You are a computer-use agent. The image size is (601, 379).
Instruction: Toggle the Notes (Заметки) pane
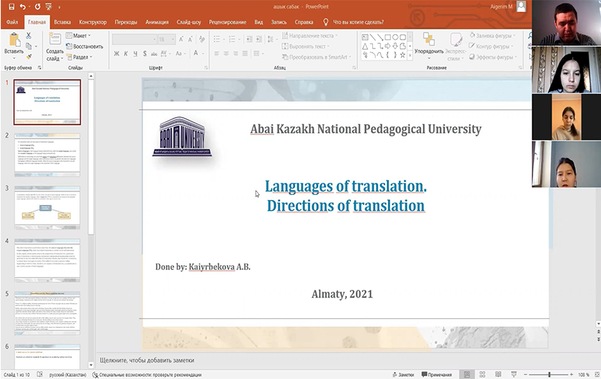[x=403, y=374]
